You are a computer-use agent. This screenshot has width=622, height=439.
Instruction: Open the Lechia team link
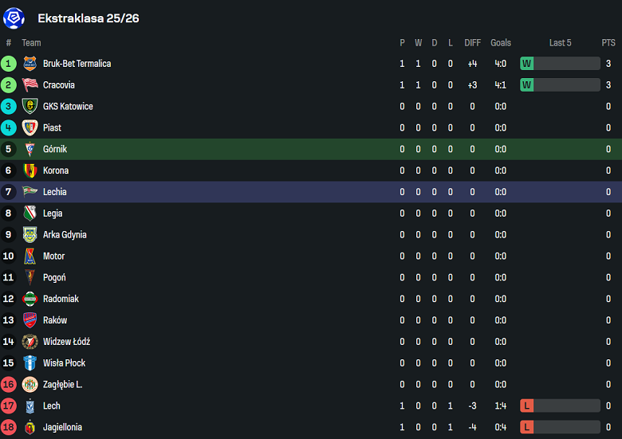tap(55, 192)
